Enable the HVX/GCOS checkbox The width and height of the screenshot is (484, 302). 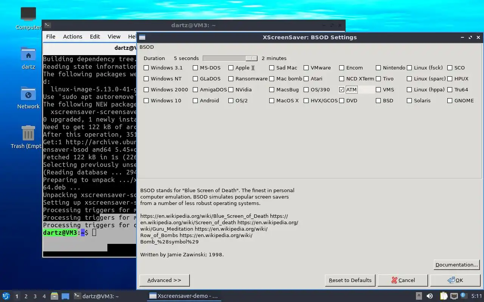pyautogui.click(x=306, y=101)
